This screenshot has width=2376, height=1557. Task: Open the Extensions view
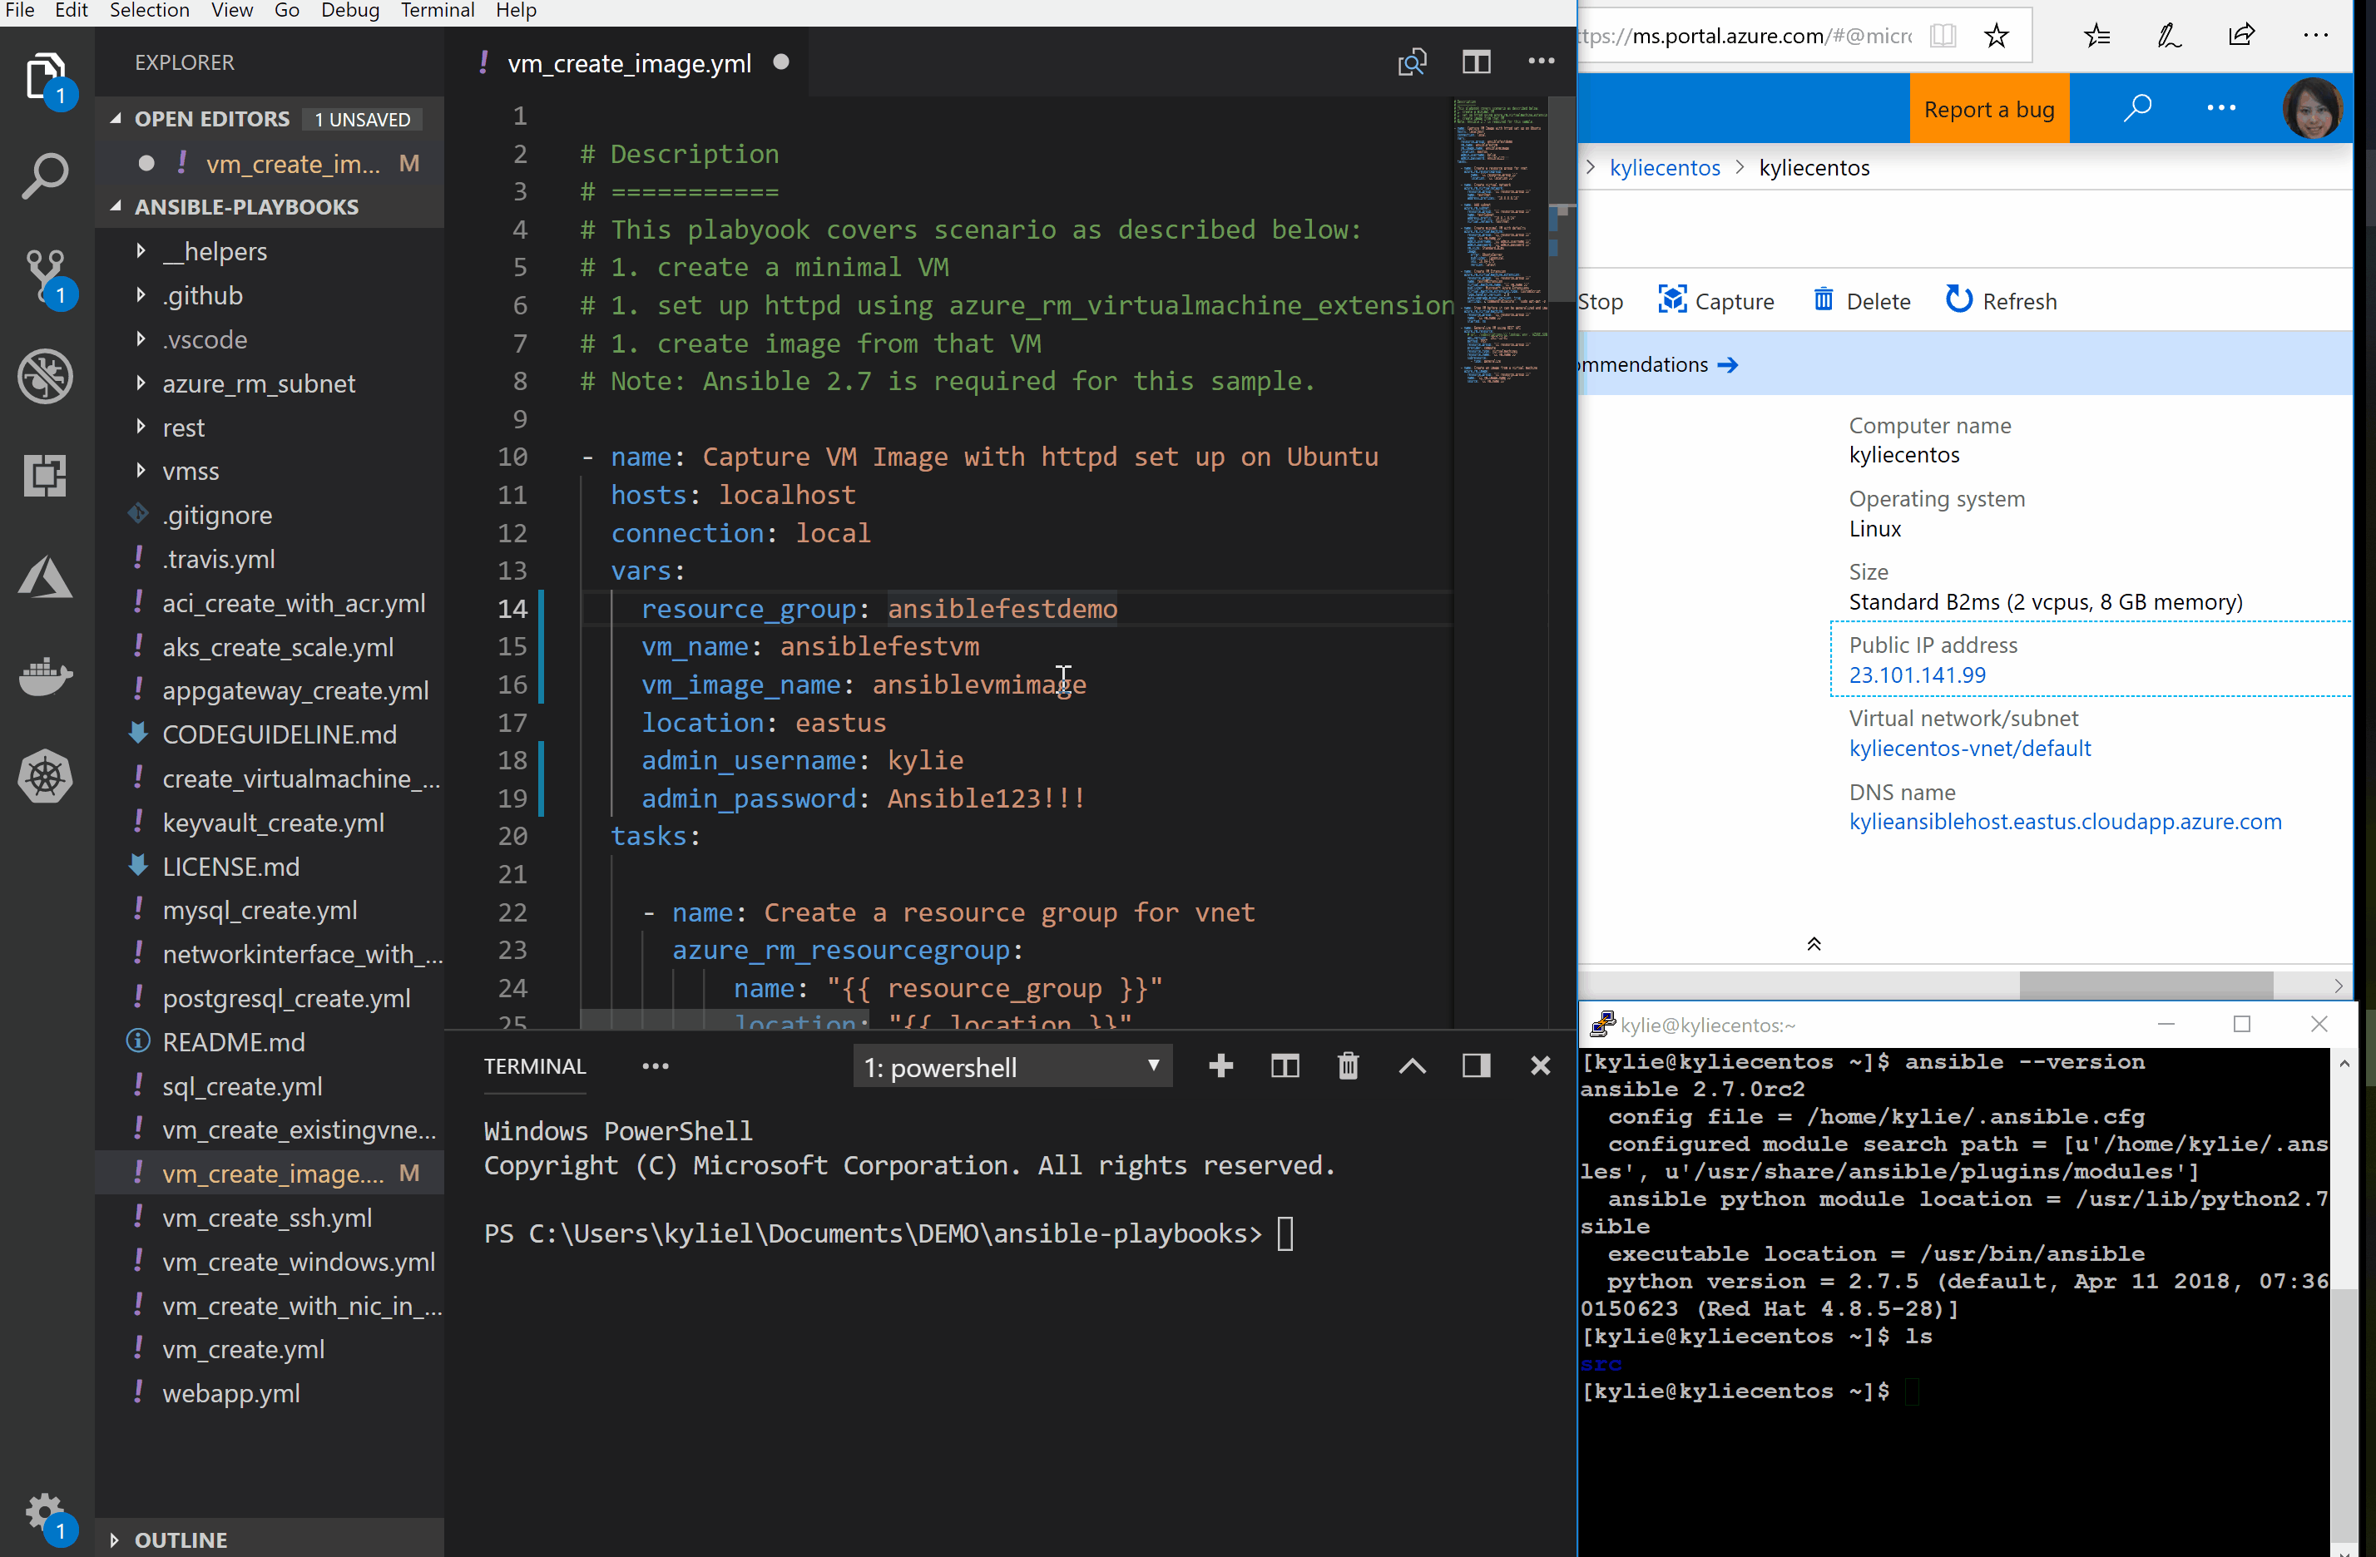(x=46, y=476)
